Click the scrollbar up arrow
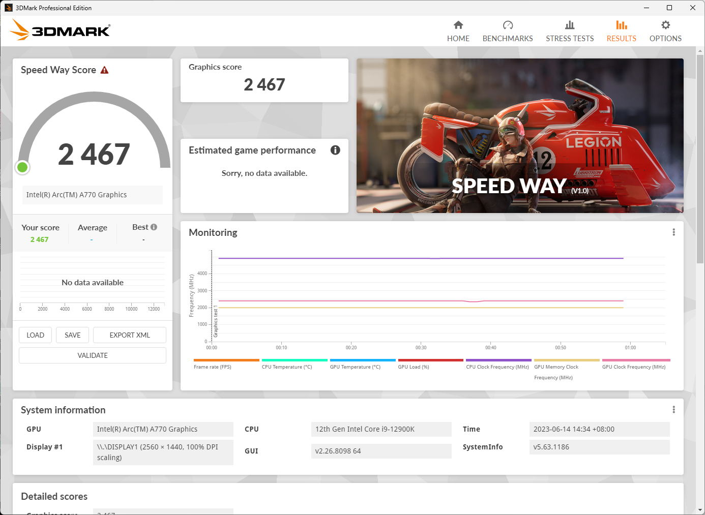This screenshot has width=705, height=515. [700, 51]
